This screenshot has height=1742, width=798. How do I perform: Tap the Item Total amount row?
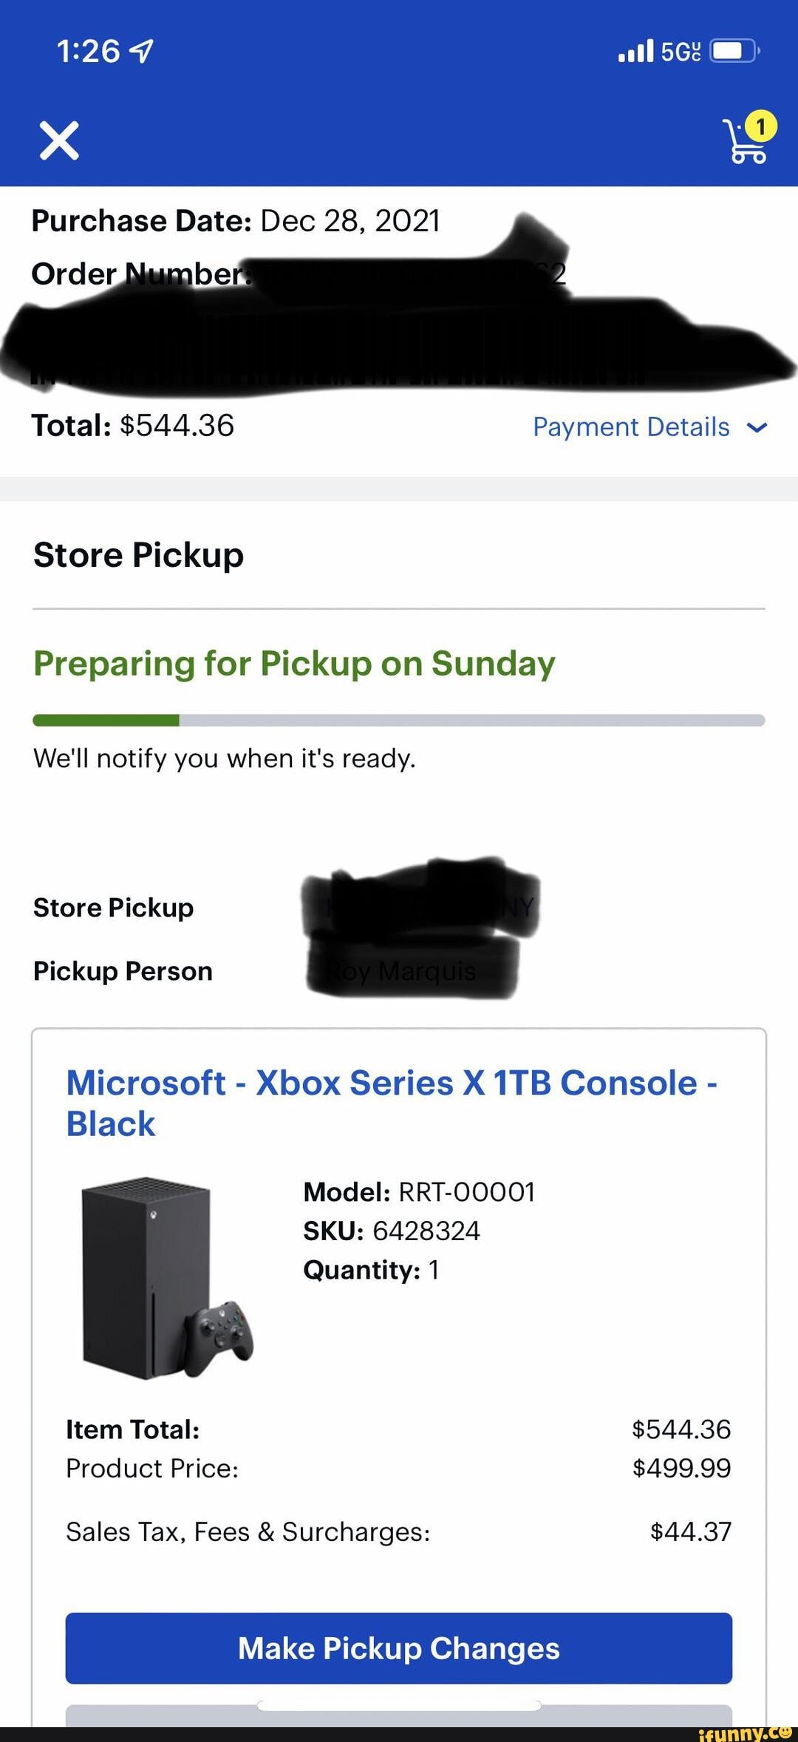click(399, 1429)
